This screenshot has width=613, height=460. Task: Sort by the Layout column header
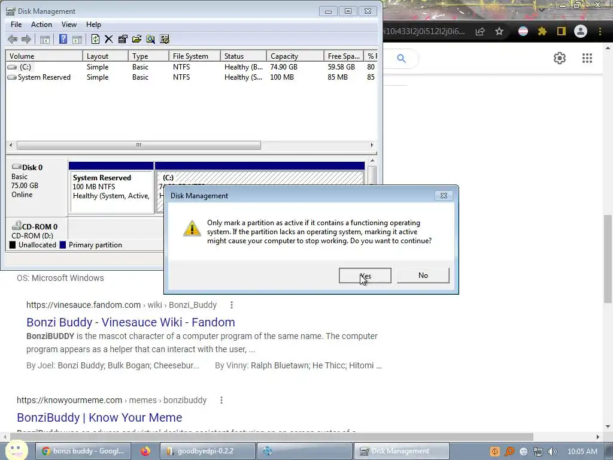click(105, 56)
